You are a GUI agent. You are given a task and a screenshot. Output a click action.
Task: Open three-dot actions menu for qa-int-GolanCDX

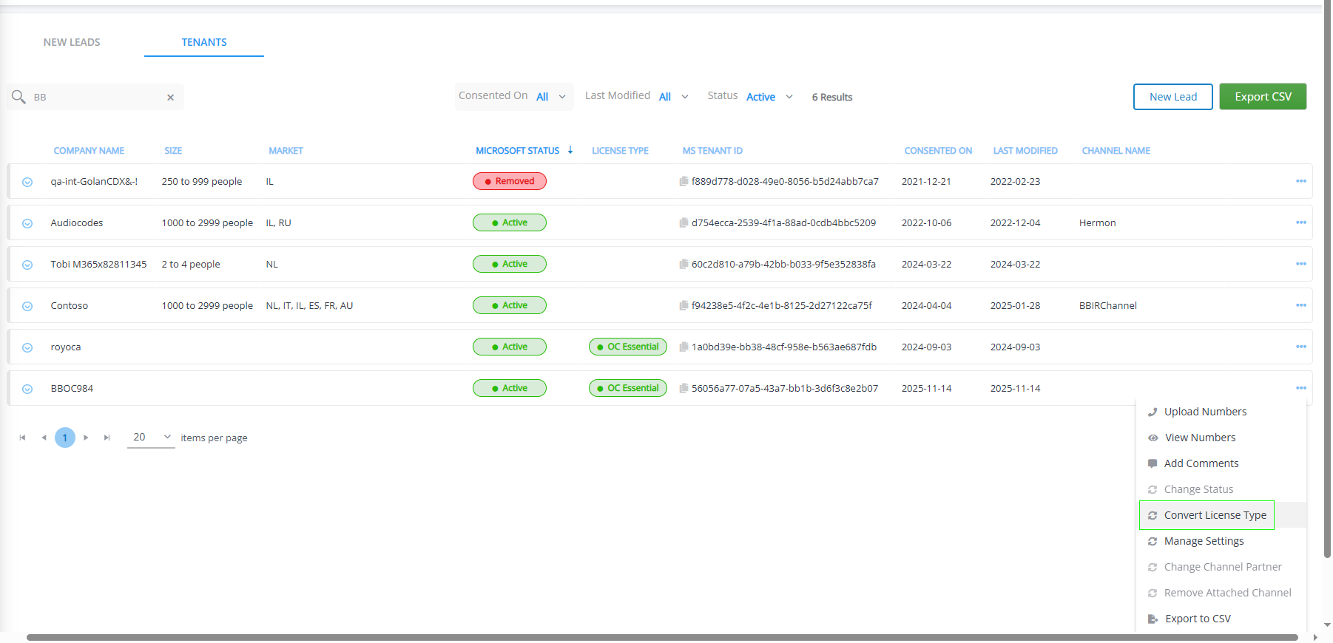pos(1300,181)
